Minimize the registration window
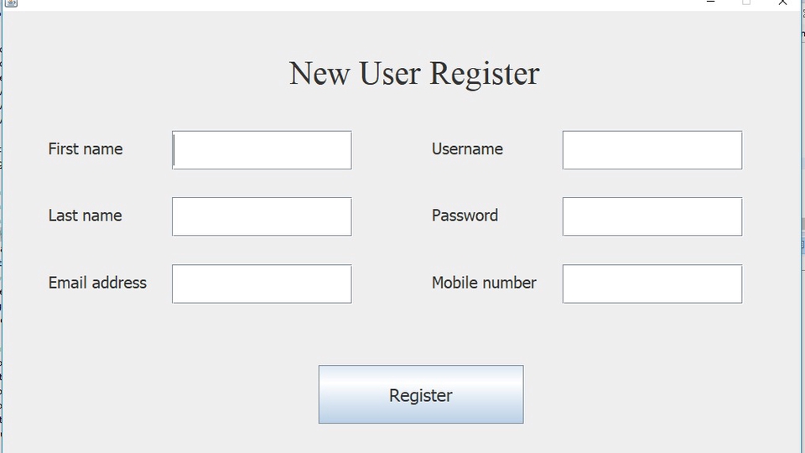 (x=711, y=3)
